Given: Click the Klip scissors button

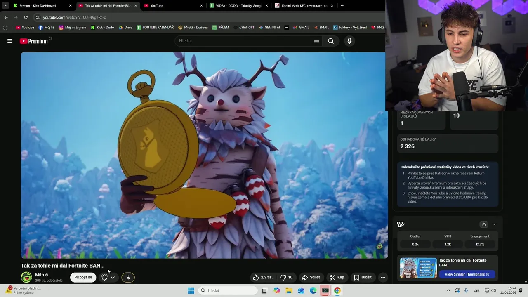Looking at the screenshot, I should (337, 277).
